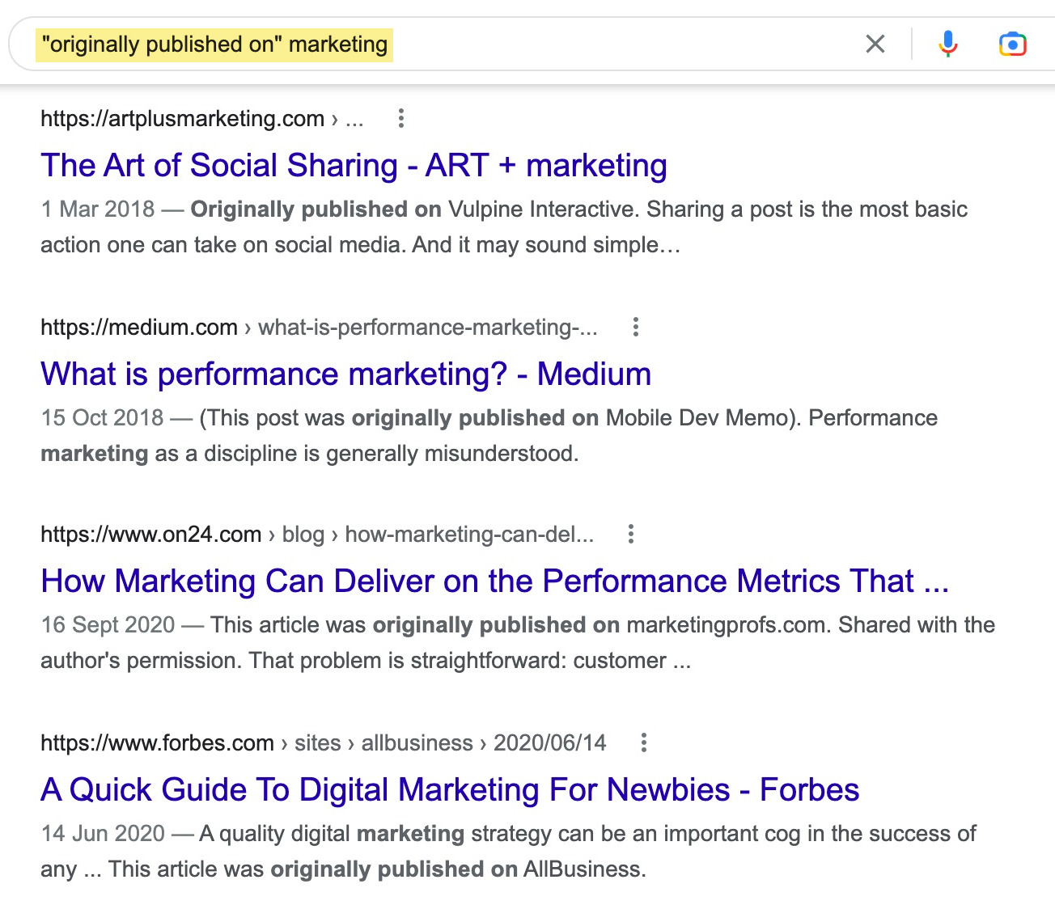Open options menu for forbes.com result
The height and width of the screenshot is (905, 1055).
point(644,743)
